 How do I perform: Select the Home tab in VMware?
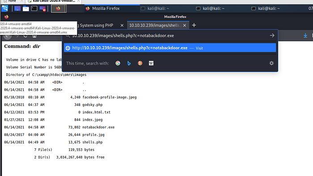12,1
